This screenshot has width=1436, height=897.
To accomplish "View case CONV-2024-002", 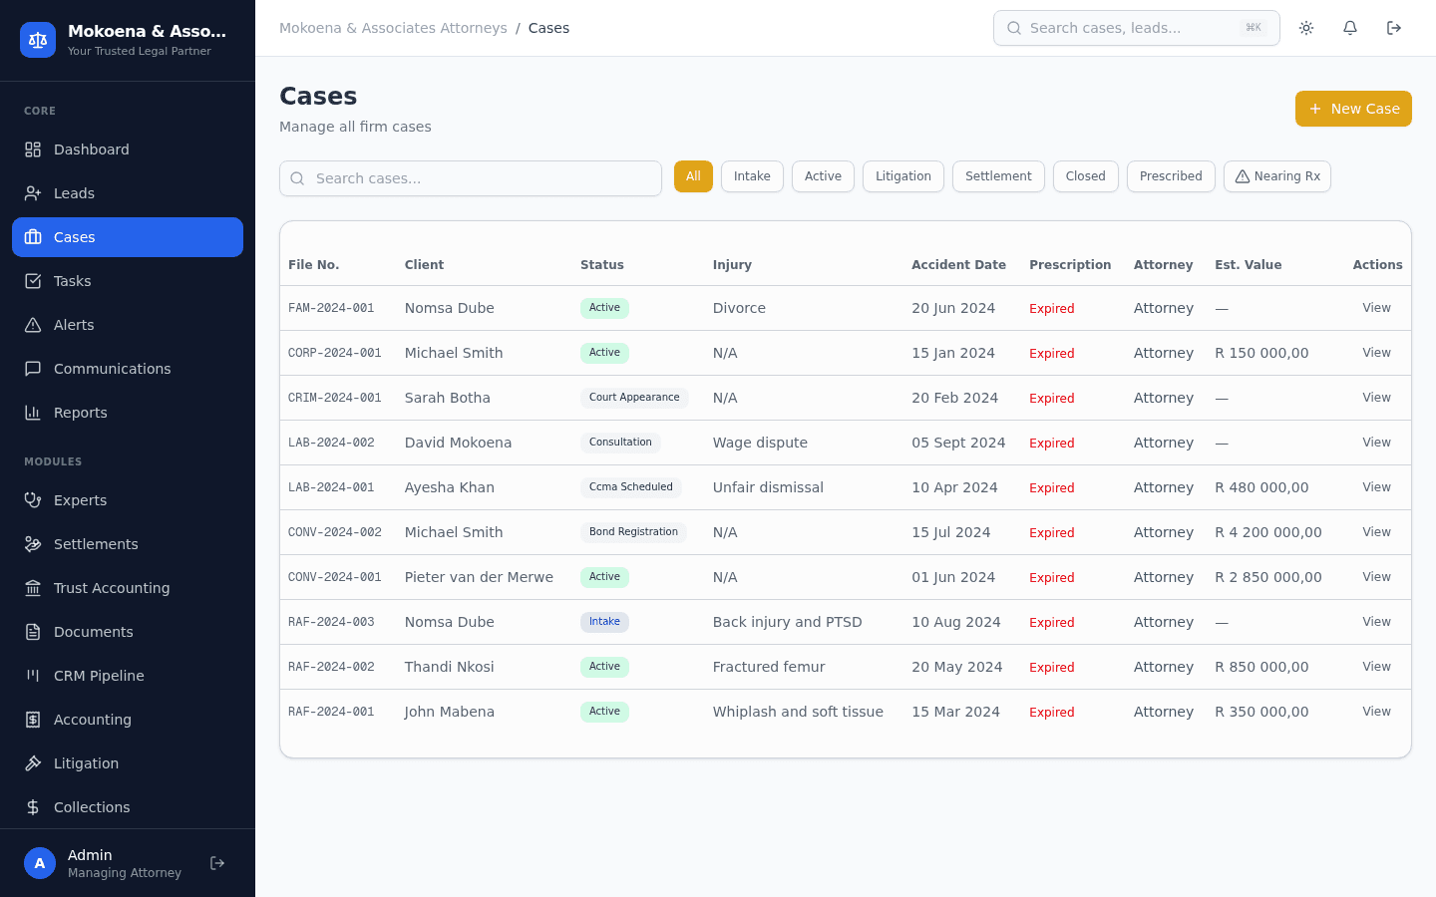I will (1376, 532).
